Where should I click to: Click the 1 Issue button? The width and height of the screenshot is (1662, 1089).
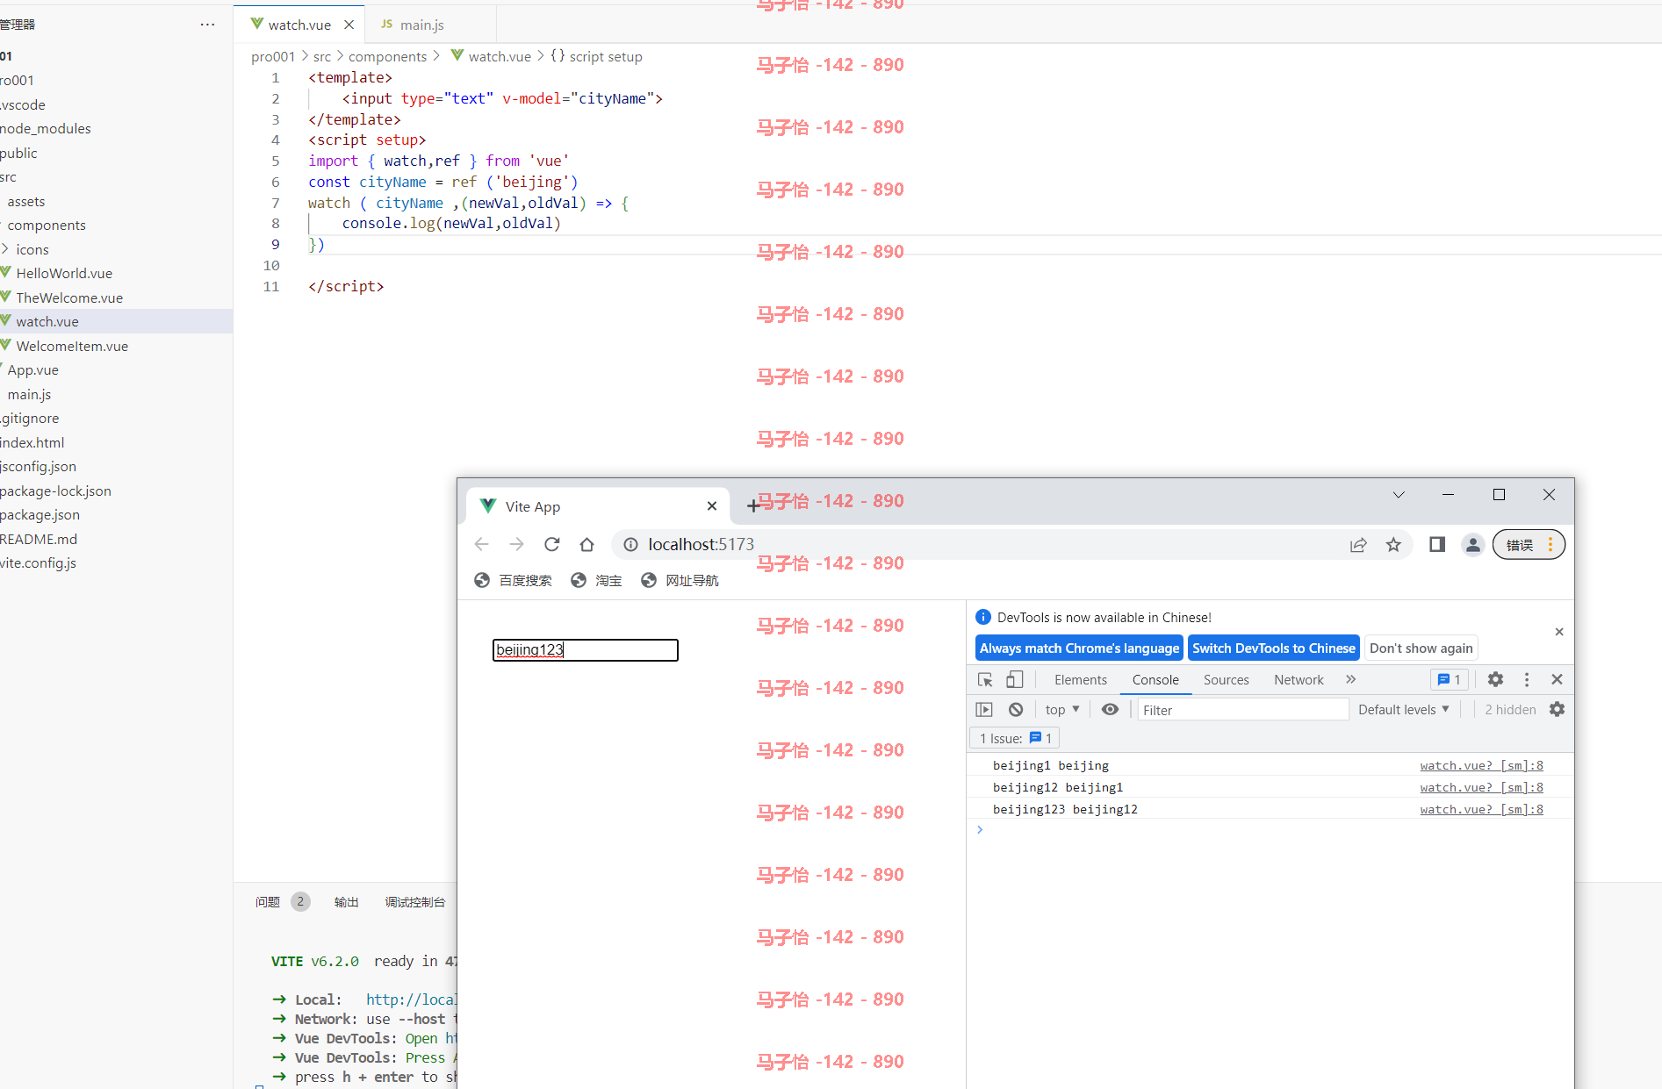(x=1015, y=738)
